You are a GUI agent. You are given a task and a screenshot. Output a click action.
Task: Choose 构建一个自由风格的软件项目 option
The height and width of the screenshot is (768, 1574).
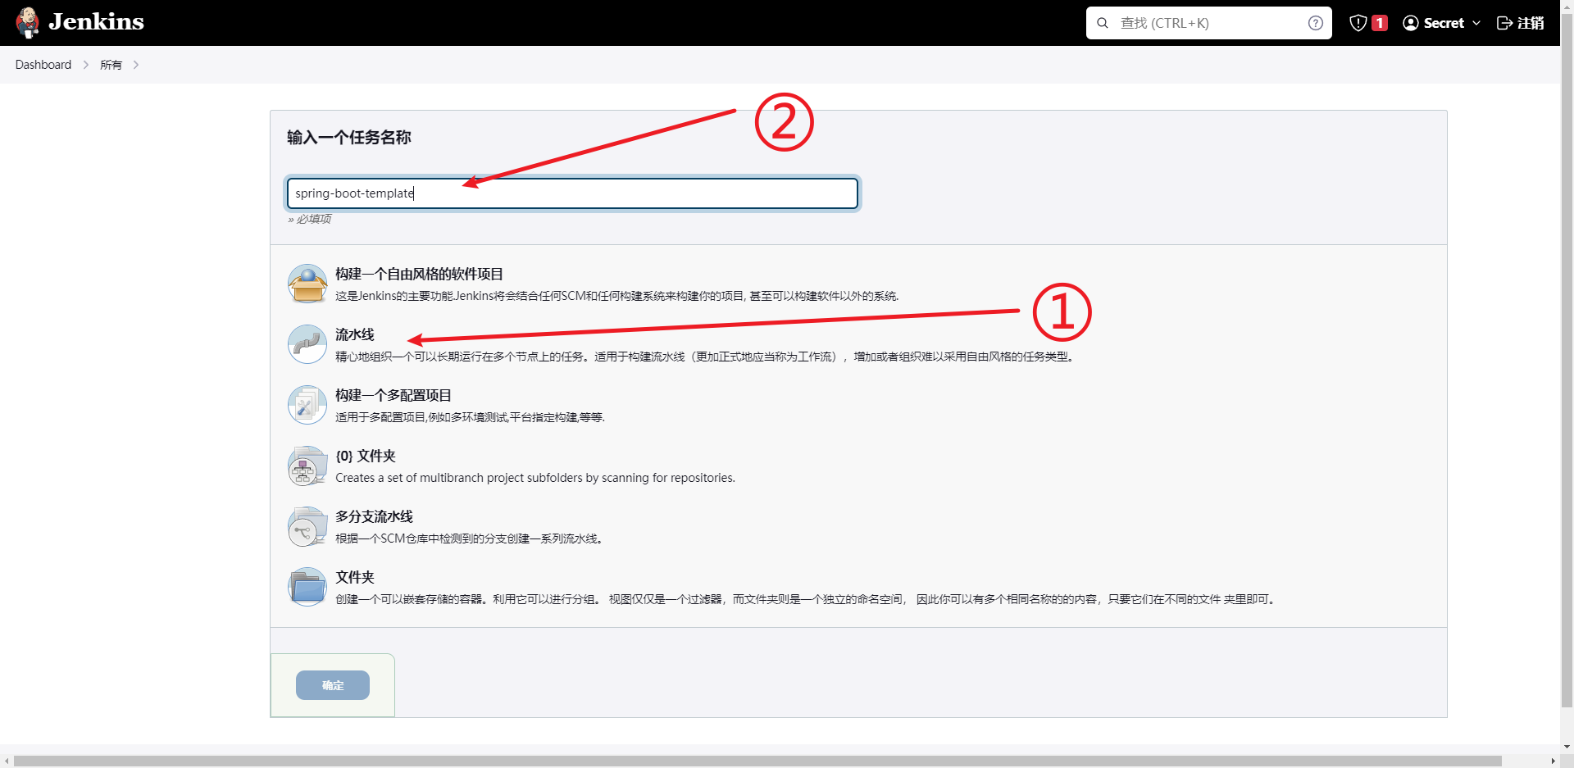(419, 274)
